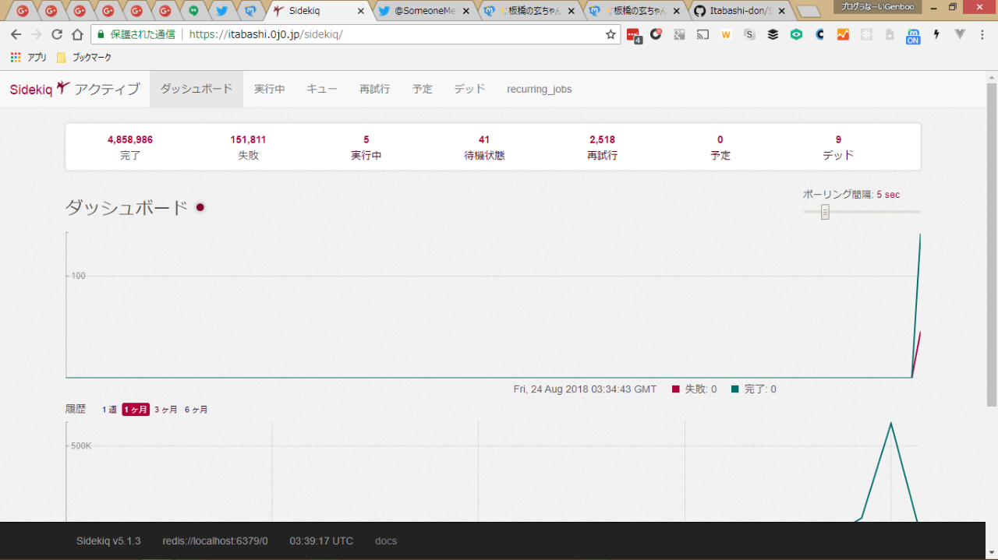Toggle the live poll red dot indicator
The image size is (998, 560).
pyautogui.click(x=200, y=207)
